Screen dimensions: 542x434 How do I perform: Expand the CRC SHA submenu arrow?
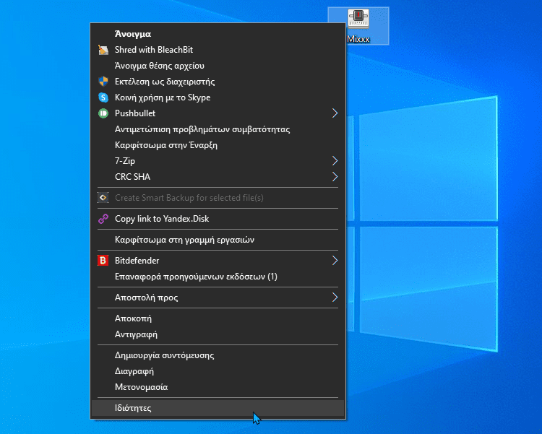click(x=335, y=177)
